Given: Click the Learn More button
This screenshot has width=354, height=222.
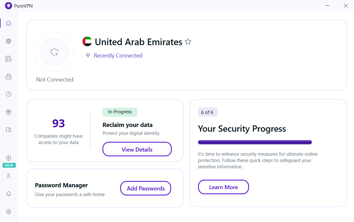Looking at the screenshot, I should point(224,187).
